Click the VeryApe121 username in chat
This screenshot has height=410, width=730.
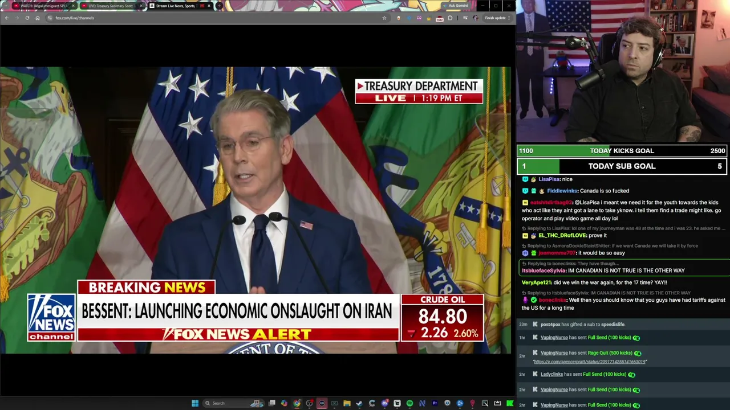click(537, 283)
